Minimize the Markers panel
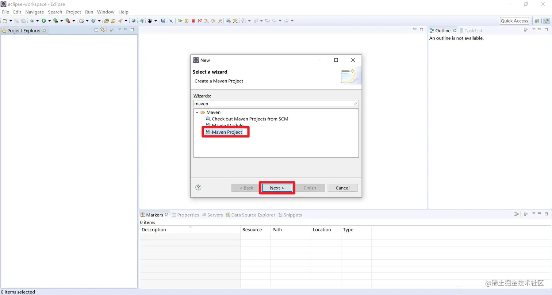Image resolution: width=552 pixels, height=295 pixels. [540, 213]
